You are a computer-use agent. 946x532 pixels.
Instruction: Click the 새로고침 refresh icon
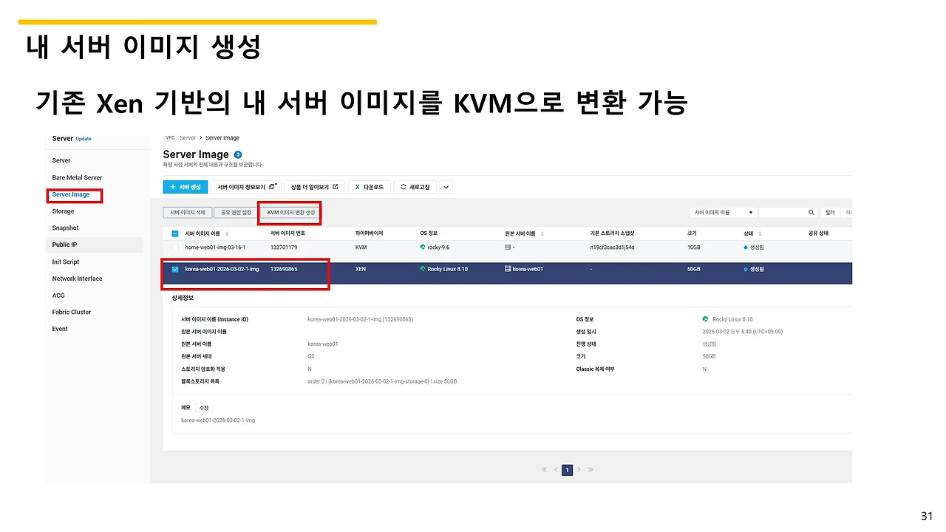tap(403, 187)
